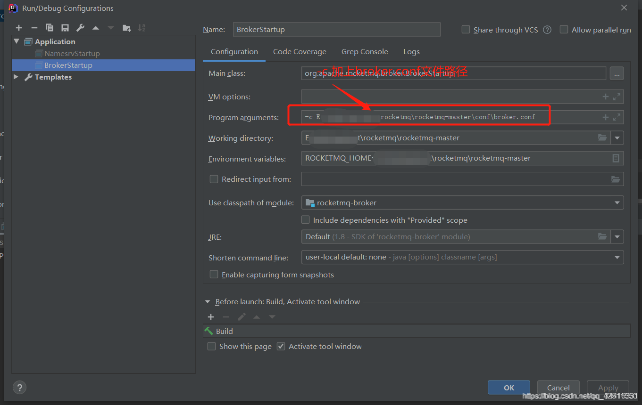Viewport: 642px width, 405px height.
Task: Close the Run/Debug Configurations dialog
Action: tap(624, 8)
